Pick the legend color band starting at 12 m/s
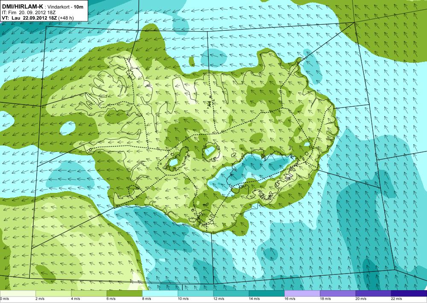427x303 pixels. [x=231, y=294]
